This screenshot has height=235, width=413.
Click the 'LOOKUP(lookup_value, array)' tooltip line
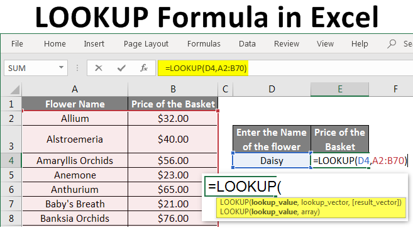(270, 212)
